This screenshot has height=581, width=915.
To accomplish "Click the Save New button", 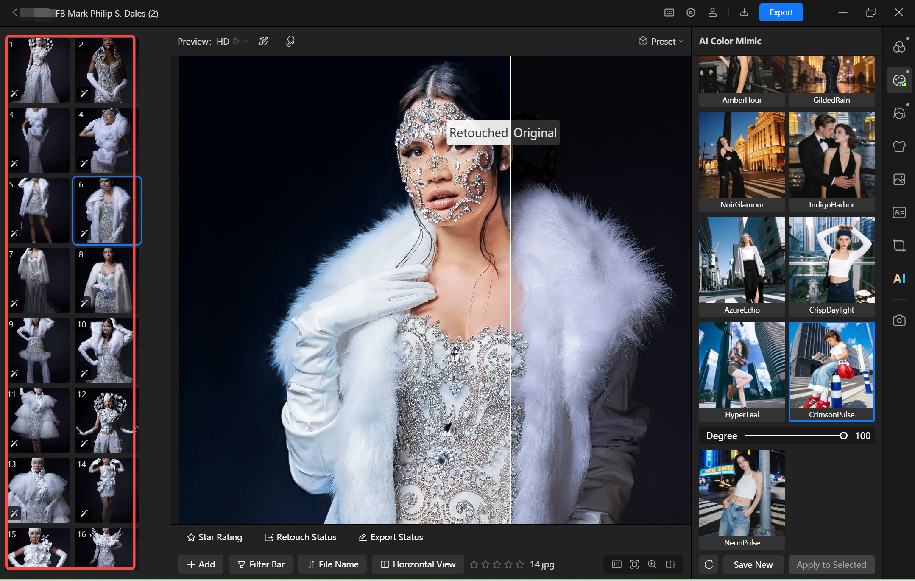I will 753,564.
